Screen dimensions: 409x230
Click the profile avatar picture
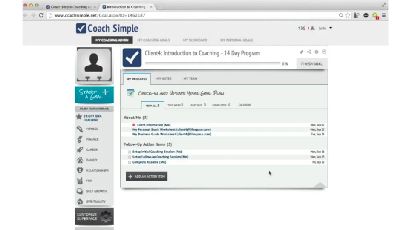[x=94, y=64]
